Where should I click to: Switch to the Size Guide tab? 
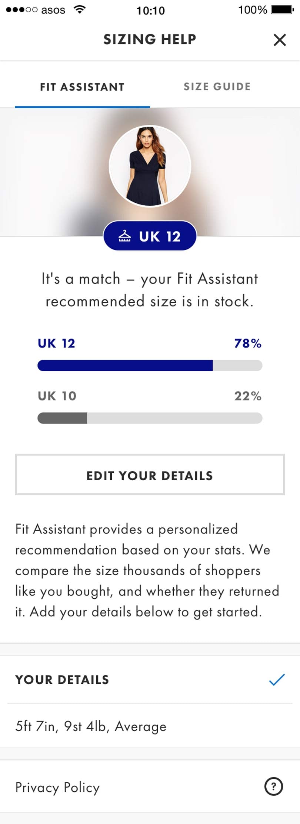click(217, 86)
